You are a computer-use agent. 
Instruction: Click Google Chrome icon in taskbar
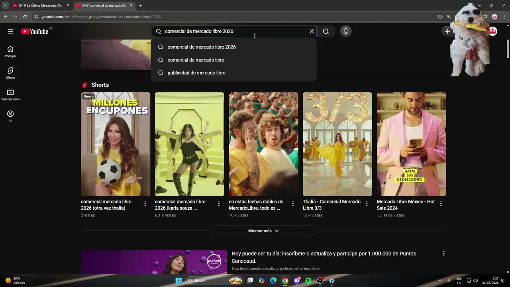click(285, 281)
